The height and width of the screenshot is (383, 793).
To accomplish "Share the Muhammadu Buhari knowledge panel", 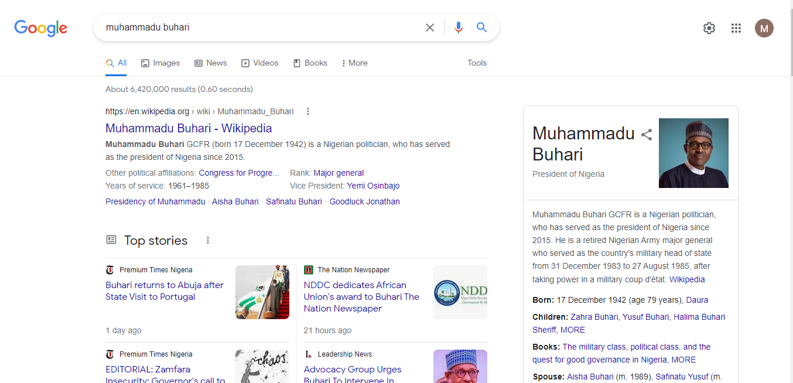I will tap(646, 134).
